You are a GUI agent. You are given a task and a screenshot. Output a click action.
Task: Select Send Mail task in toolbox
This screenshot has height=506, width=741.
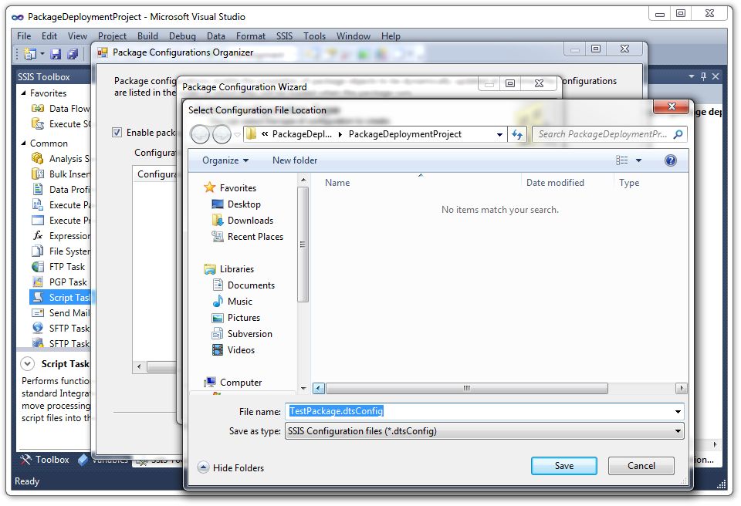coord(60,312)
